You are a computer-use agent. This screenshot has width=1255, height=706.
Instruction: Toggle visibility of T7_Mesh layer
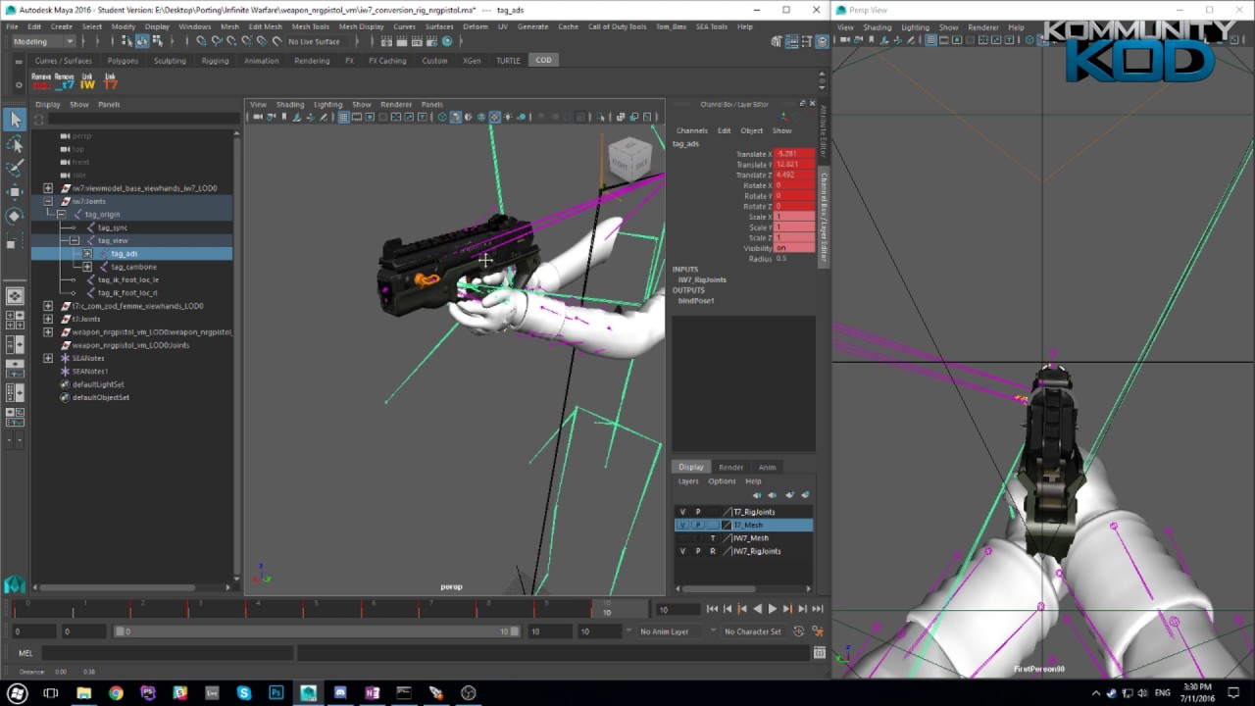(682, 525)
